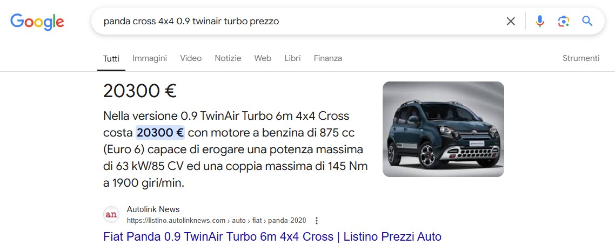The width and height of the screenshot is (615, 245).
Task: Click the Google logo
Action: 37,22
